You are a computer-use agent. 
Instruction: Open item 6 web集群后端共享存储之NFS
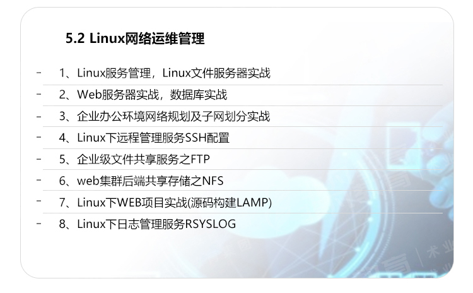tap(141, 181)
